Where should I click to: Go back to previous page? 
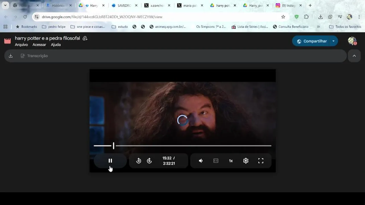(x=6, y=17)
